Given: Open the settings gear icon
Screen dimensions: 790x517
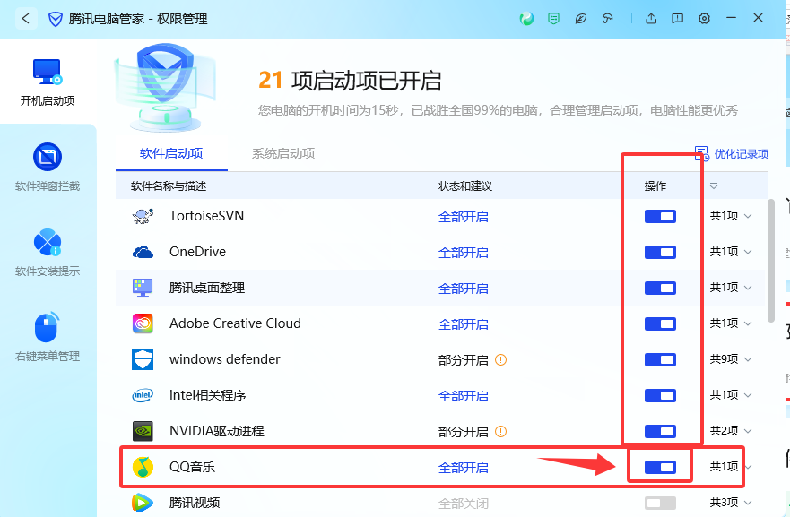Looking at the screenshot, I should tap(704, 18).
